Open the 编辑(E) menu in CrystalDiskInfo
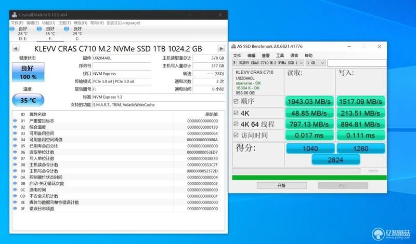The image size is (416, 244). 33,23
